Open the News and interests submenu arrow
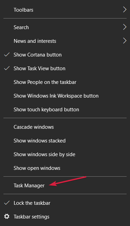Screen dimensions: 130x226 click(125, 41)
